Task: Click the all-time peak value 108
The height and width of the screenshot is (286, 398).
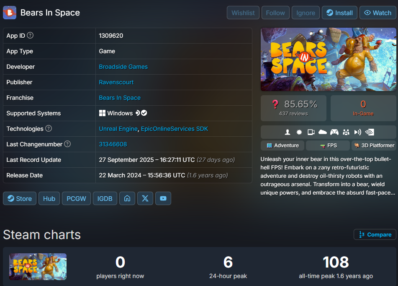Action: point(336,263)
